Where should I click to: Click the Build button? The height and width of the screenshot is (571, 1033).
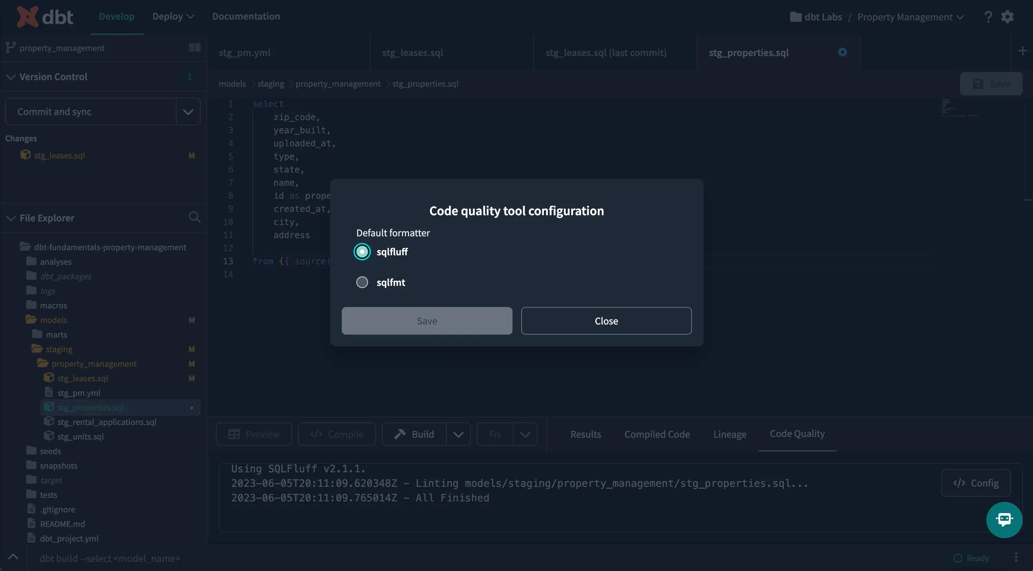click(414, 434)
